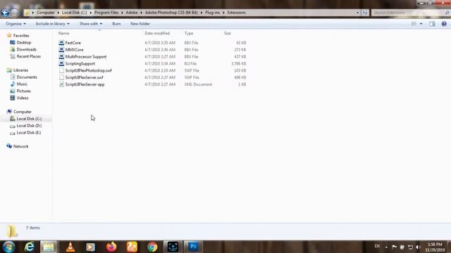Select the MultiProcessor Support file name
451x253 pixels.
[x=86, y=56]
